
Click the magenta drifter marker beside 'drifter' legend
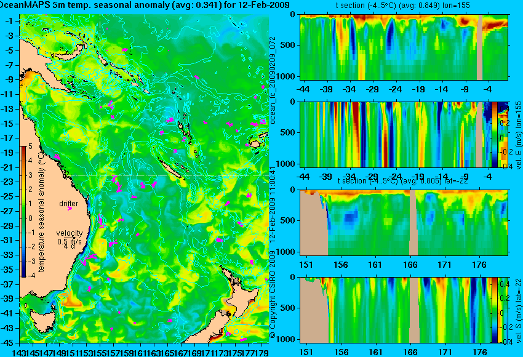click(x=70, y=209)
